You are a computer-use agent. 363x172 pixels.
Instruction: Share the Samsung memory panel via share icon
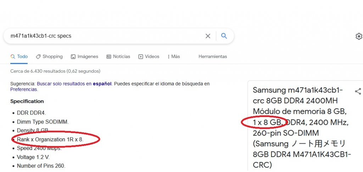tap(358, 91)
